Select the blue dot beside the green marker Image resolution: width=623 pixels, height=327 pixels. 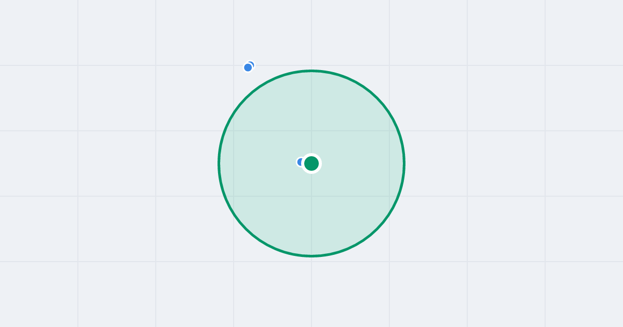300,162
